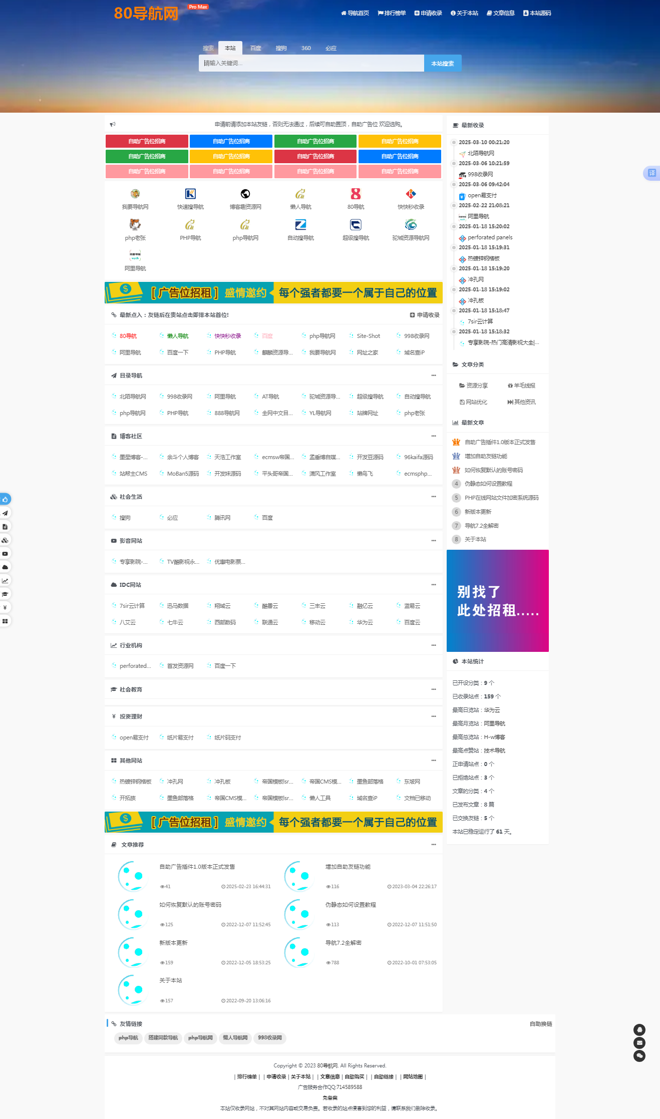The image size is (660, 1119).
Task: Open the 阿里导航 site icon
Action: 135,255
